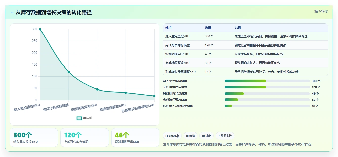Viewport: 338px width, 157px height.
Task: Click table value 18个
Action: coord(208,72)
